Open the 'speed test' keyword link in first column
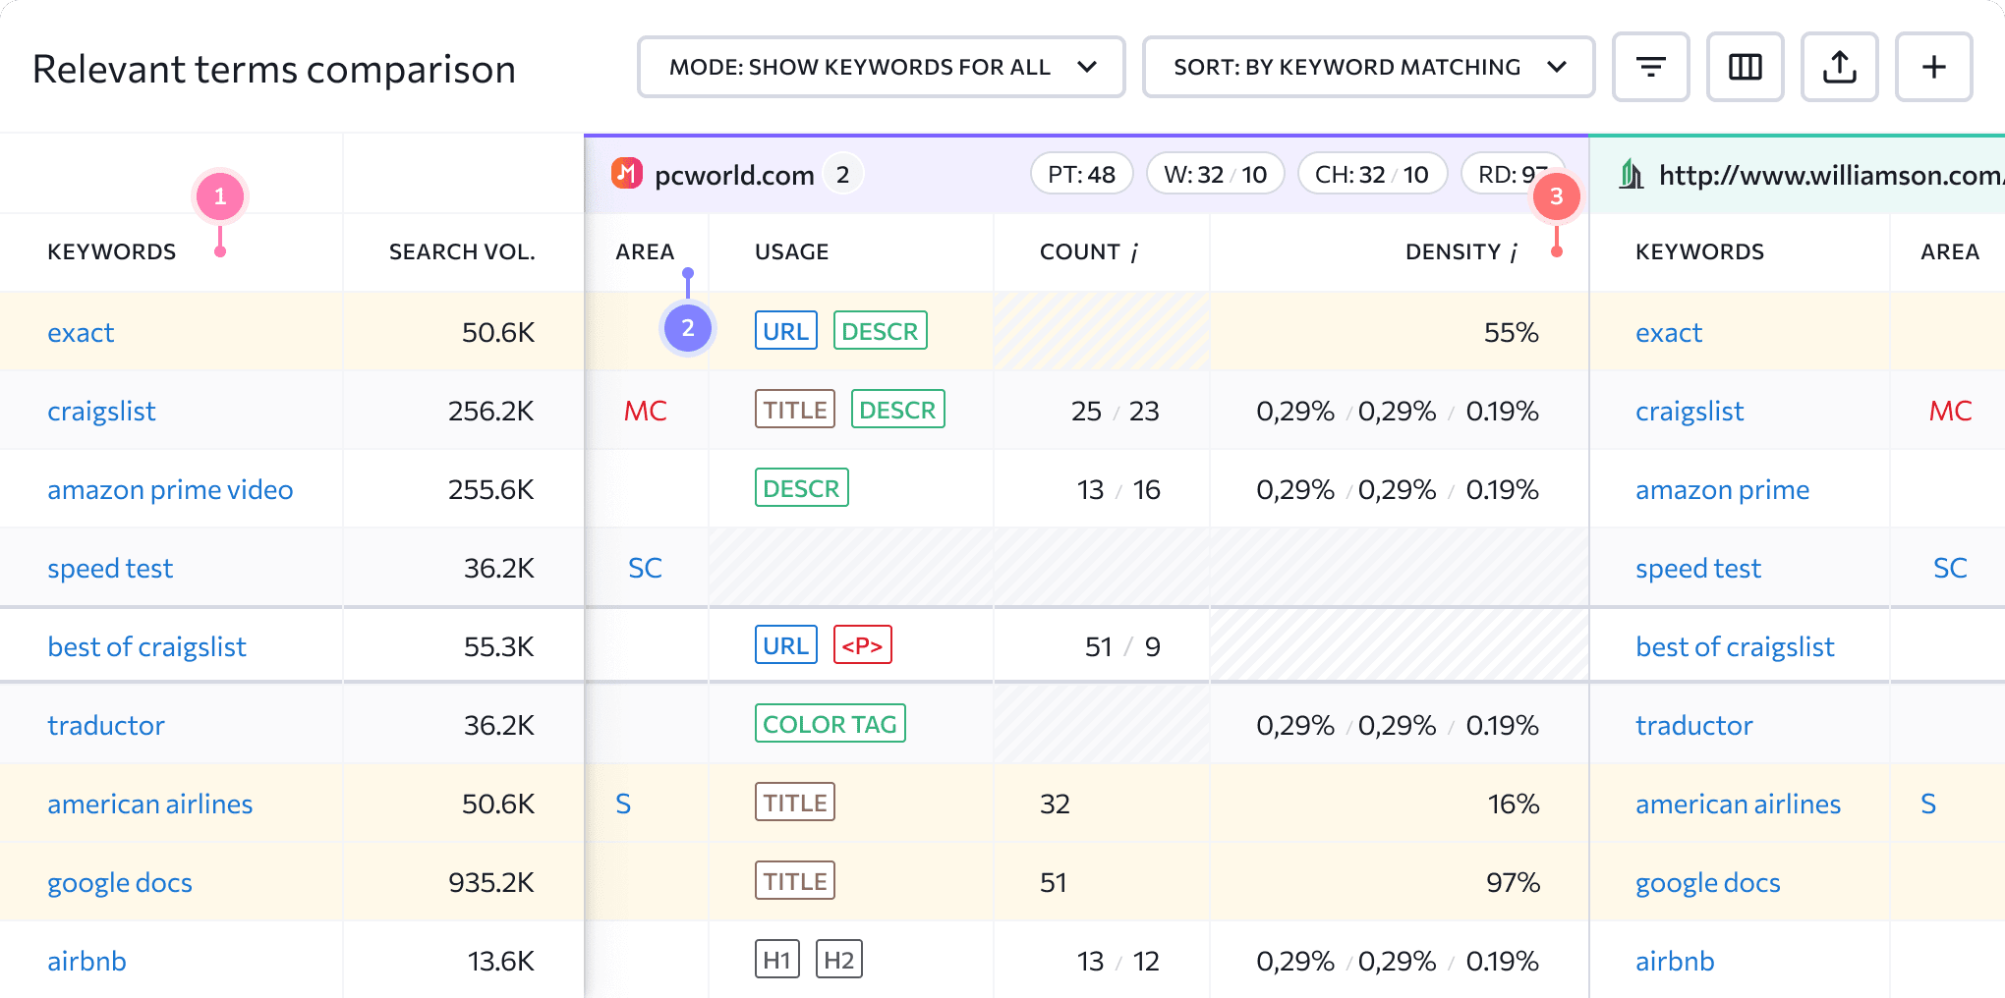Image resolution: width=2005 pixels, height=998 pixels. pyautogui.click(x=110, y=568)
